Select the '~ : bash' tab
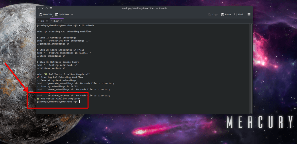Image resolution: width=297 pixels, height=144 pixels. coord(55,21)
